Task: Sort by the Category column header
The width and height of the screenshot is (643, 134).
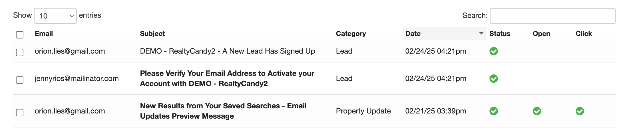Action: pyautogui.click(x=351, y=34)
